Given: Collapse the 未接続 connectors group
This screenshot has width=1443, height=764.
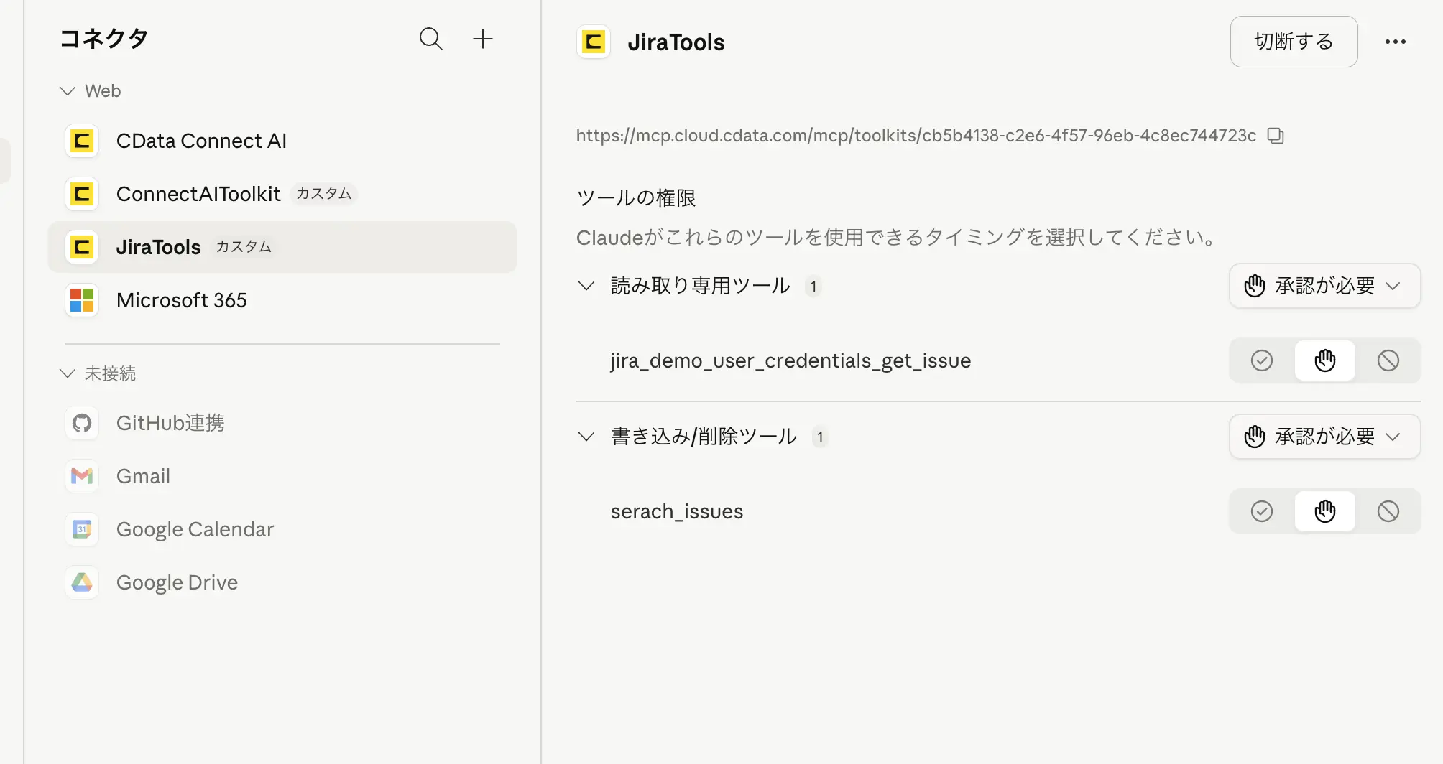Looking at the screenshot, I should [x=68, y=373].
